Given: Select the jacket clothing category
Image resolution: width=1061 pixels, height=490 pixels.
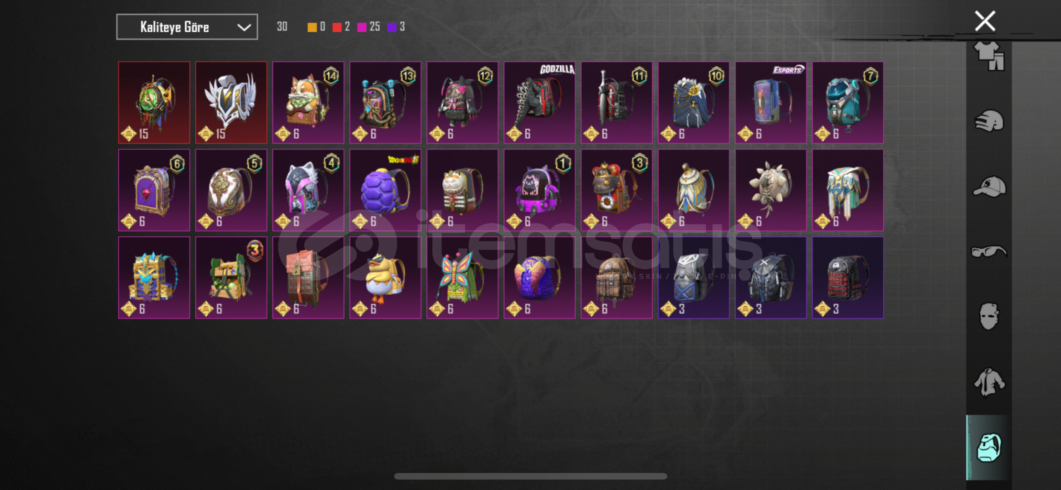Looking at the screenshot, I should click(989, 382).
